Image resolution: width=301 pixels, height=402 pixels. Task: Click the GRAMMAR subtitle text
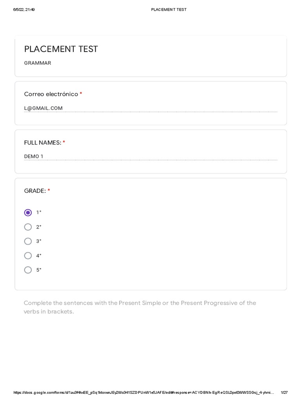click(x=38, y=63)
